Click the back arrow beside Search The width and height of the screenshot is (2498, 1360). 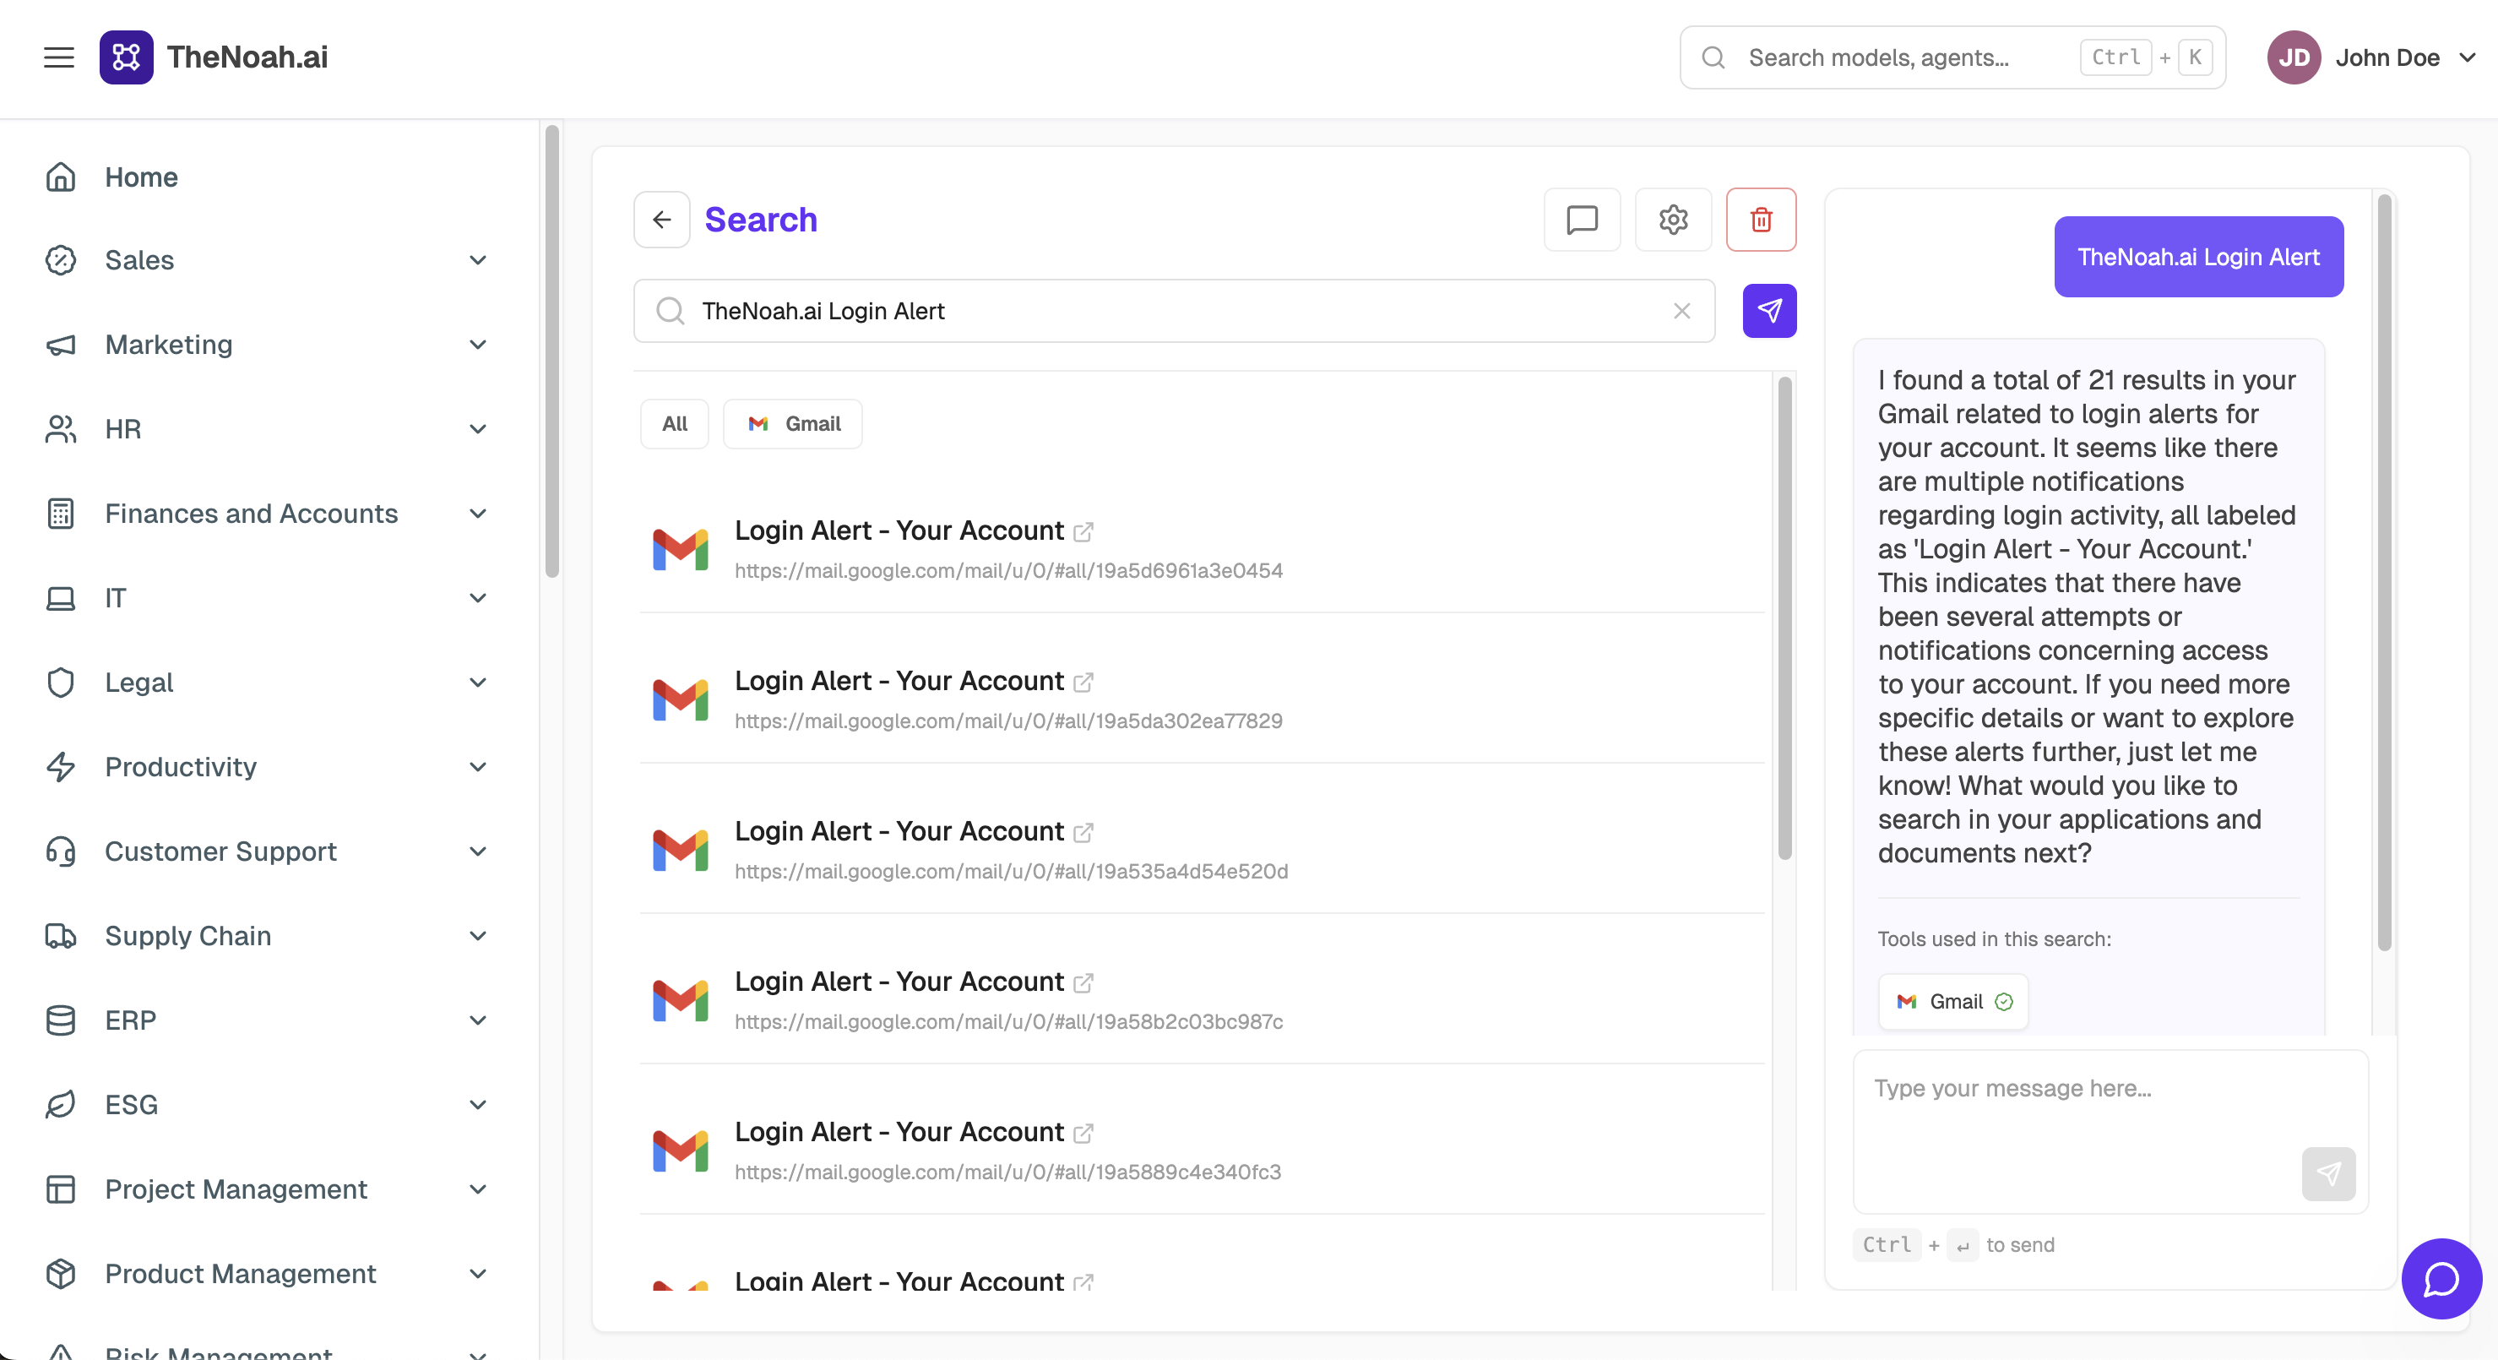(662, 220)
